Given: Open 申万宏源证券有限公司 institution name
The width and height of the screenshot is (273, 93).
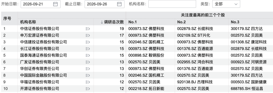Looking at the screenshot, I should pyautogui.click(x=39, y=35).
